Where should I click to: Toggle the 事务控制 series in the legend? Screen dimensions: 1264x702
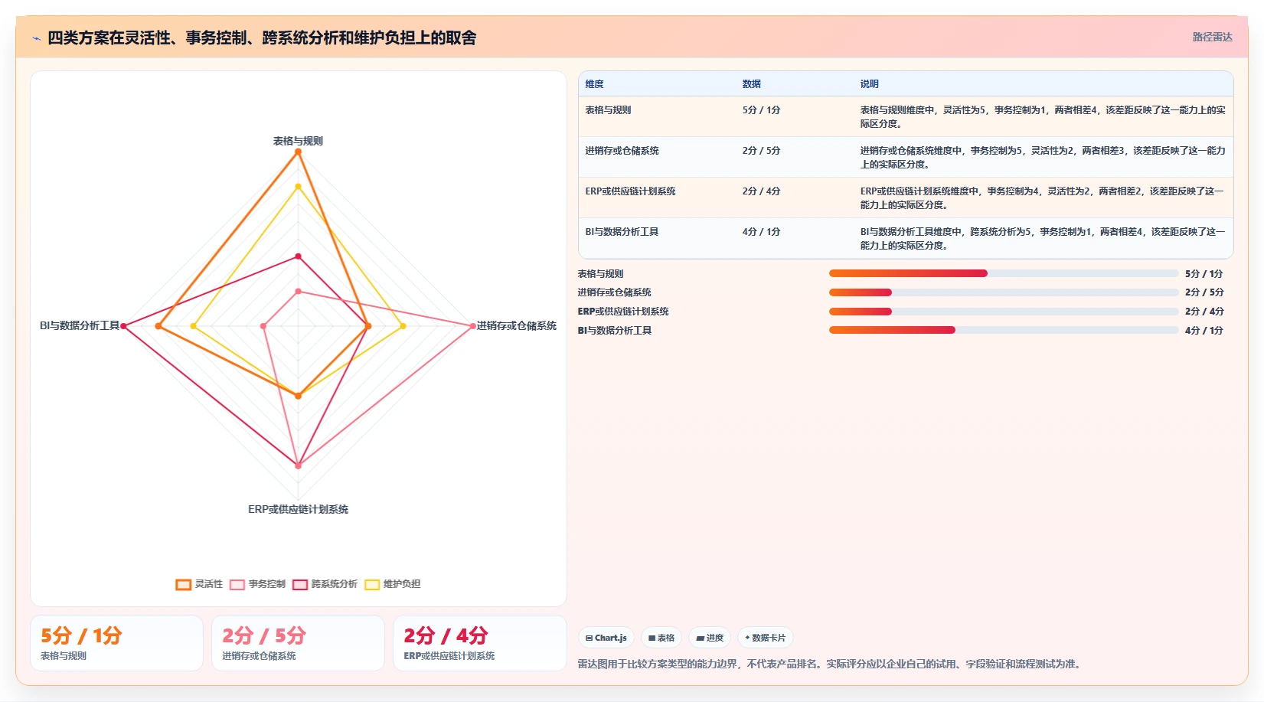257,584
